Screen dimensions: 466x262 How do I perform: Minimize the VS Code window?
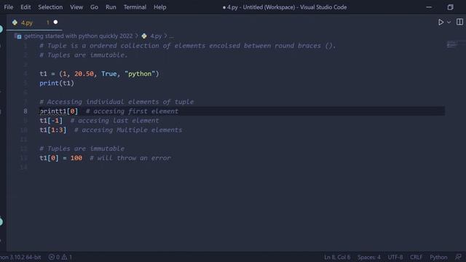tap(429, 7)
